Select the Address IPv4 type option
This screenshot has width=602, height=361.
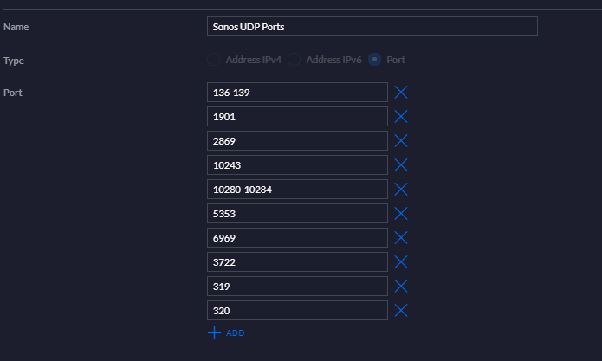(x=214, y=60)
